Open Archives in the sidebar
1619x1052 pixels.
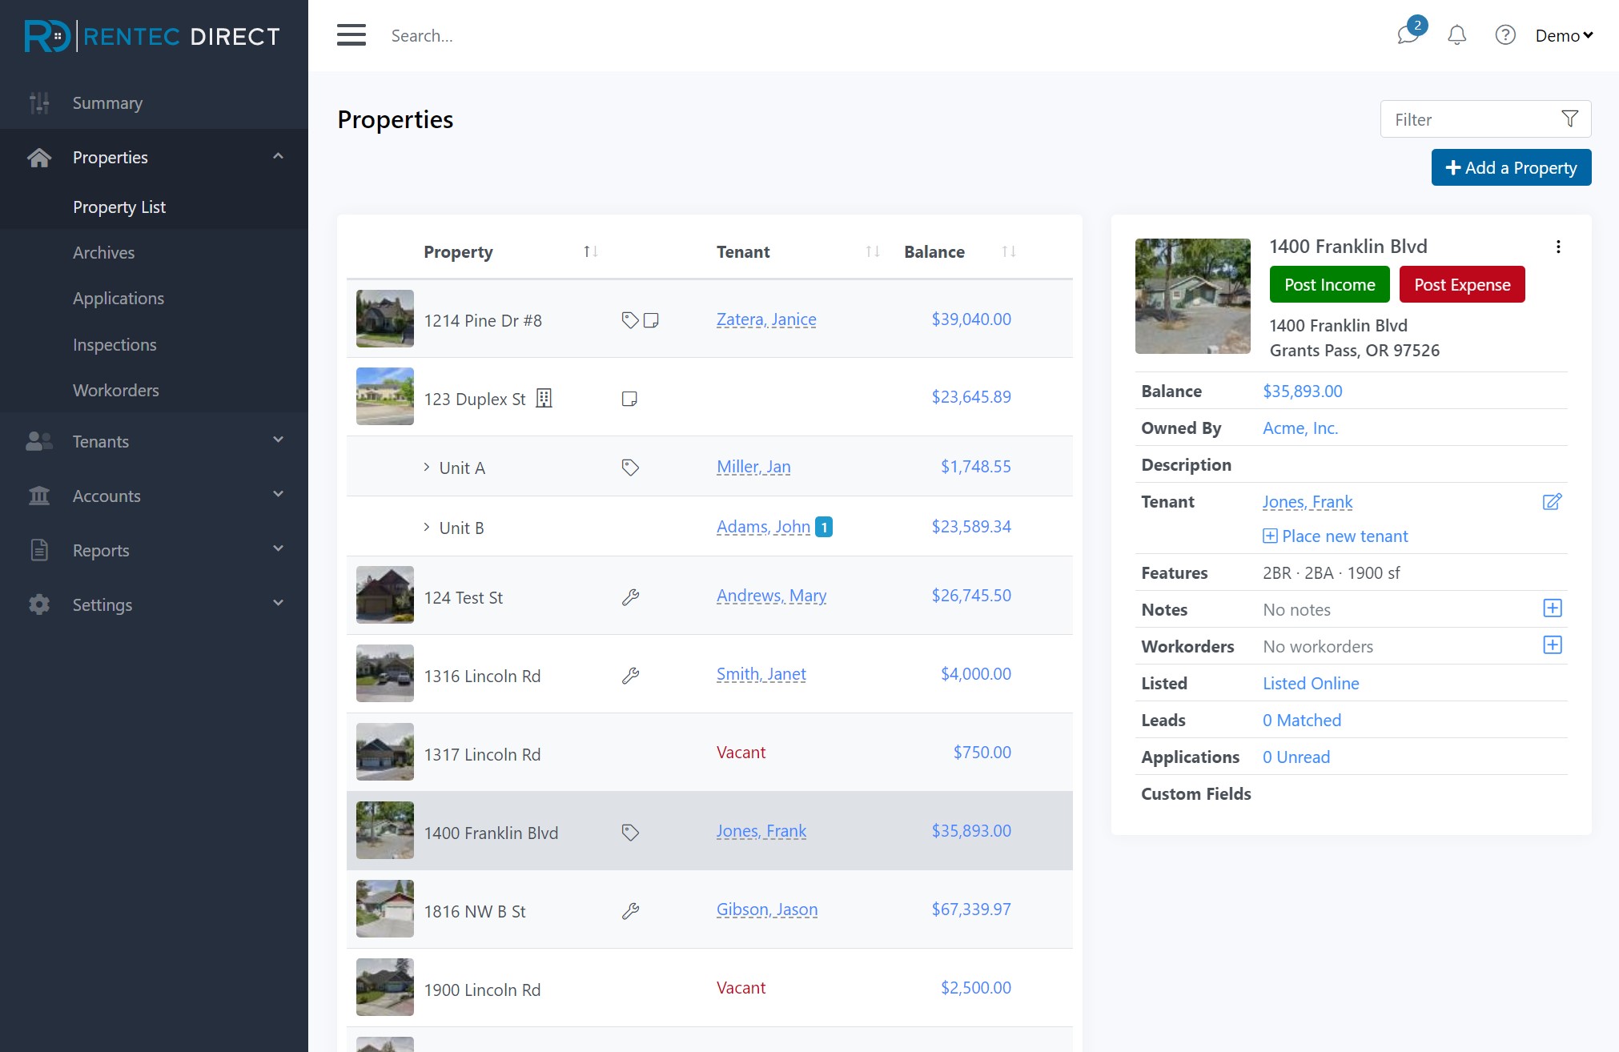coord(103,252)
